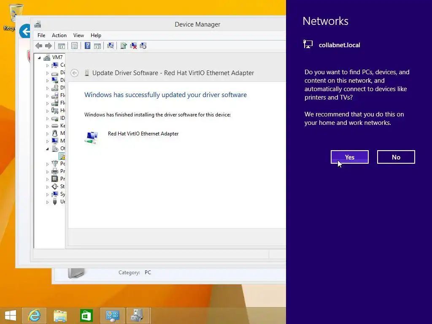Select the VM7 tree label
The height and width of the screenshot is (324, 432).
tap(57, 57)
